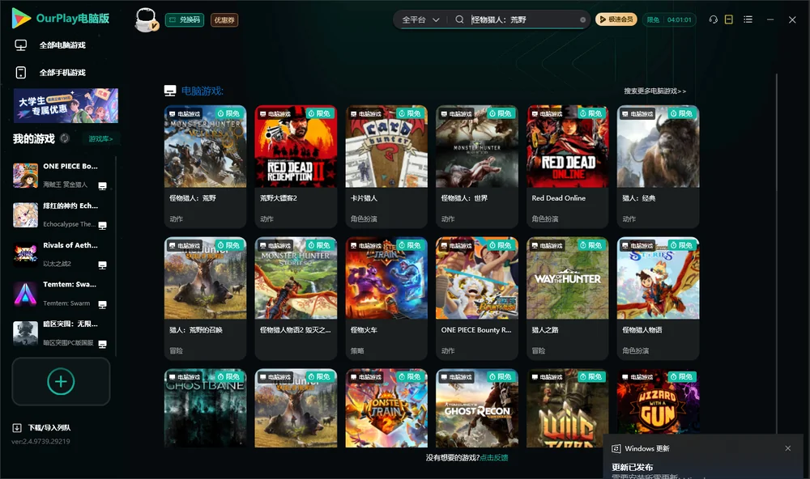Click the PC icon on 暗区突围PC版国服 row
This screenshot has width=810, height=479.
(102, 345)
